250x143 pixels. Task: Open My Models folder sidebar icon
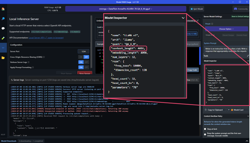3,57
